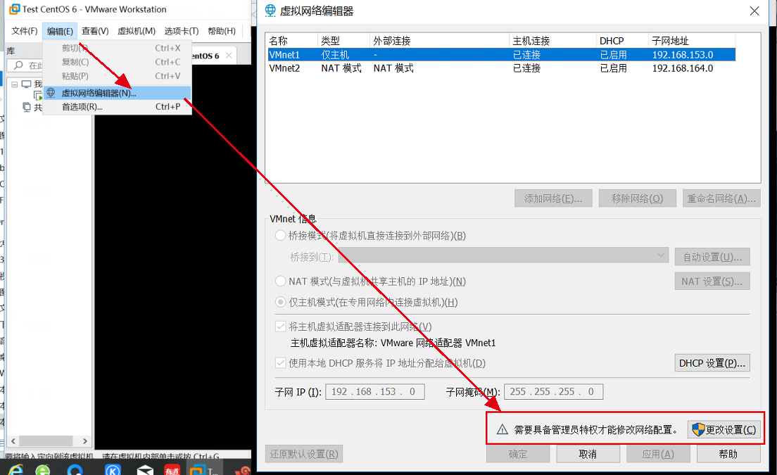Click the NAT 设置(S) button
777x475 pixels.
pos(712,281)
